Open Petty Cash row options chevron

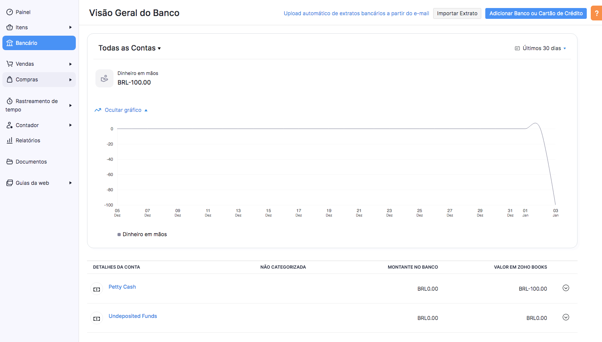pos(566,288)
